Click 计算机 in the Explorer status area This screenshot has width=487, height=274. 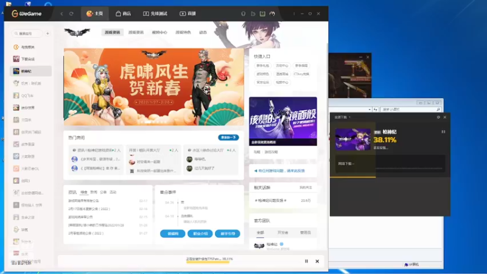(412, 265)
